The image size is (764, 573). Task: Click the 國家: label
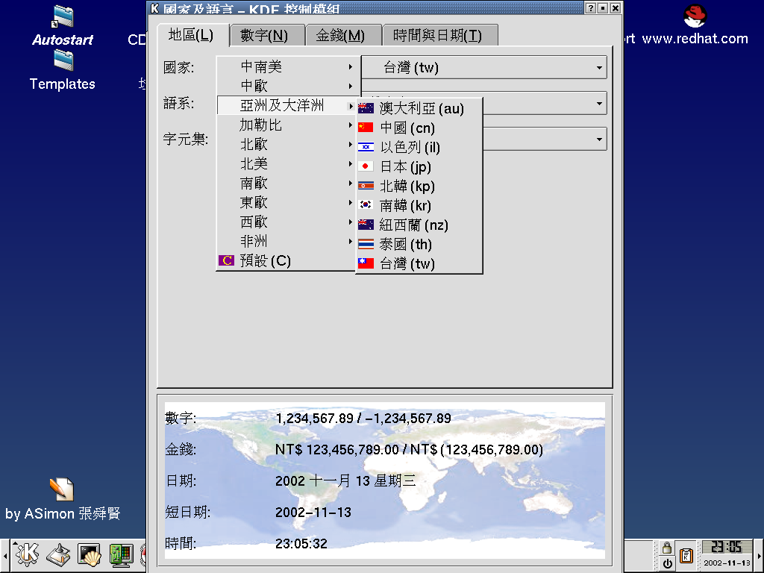(179, 67)
